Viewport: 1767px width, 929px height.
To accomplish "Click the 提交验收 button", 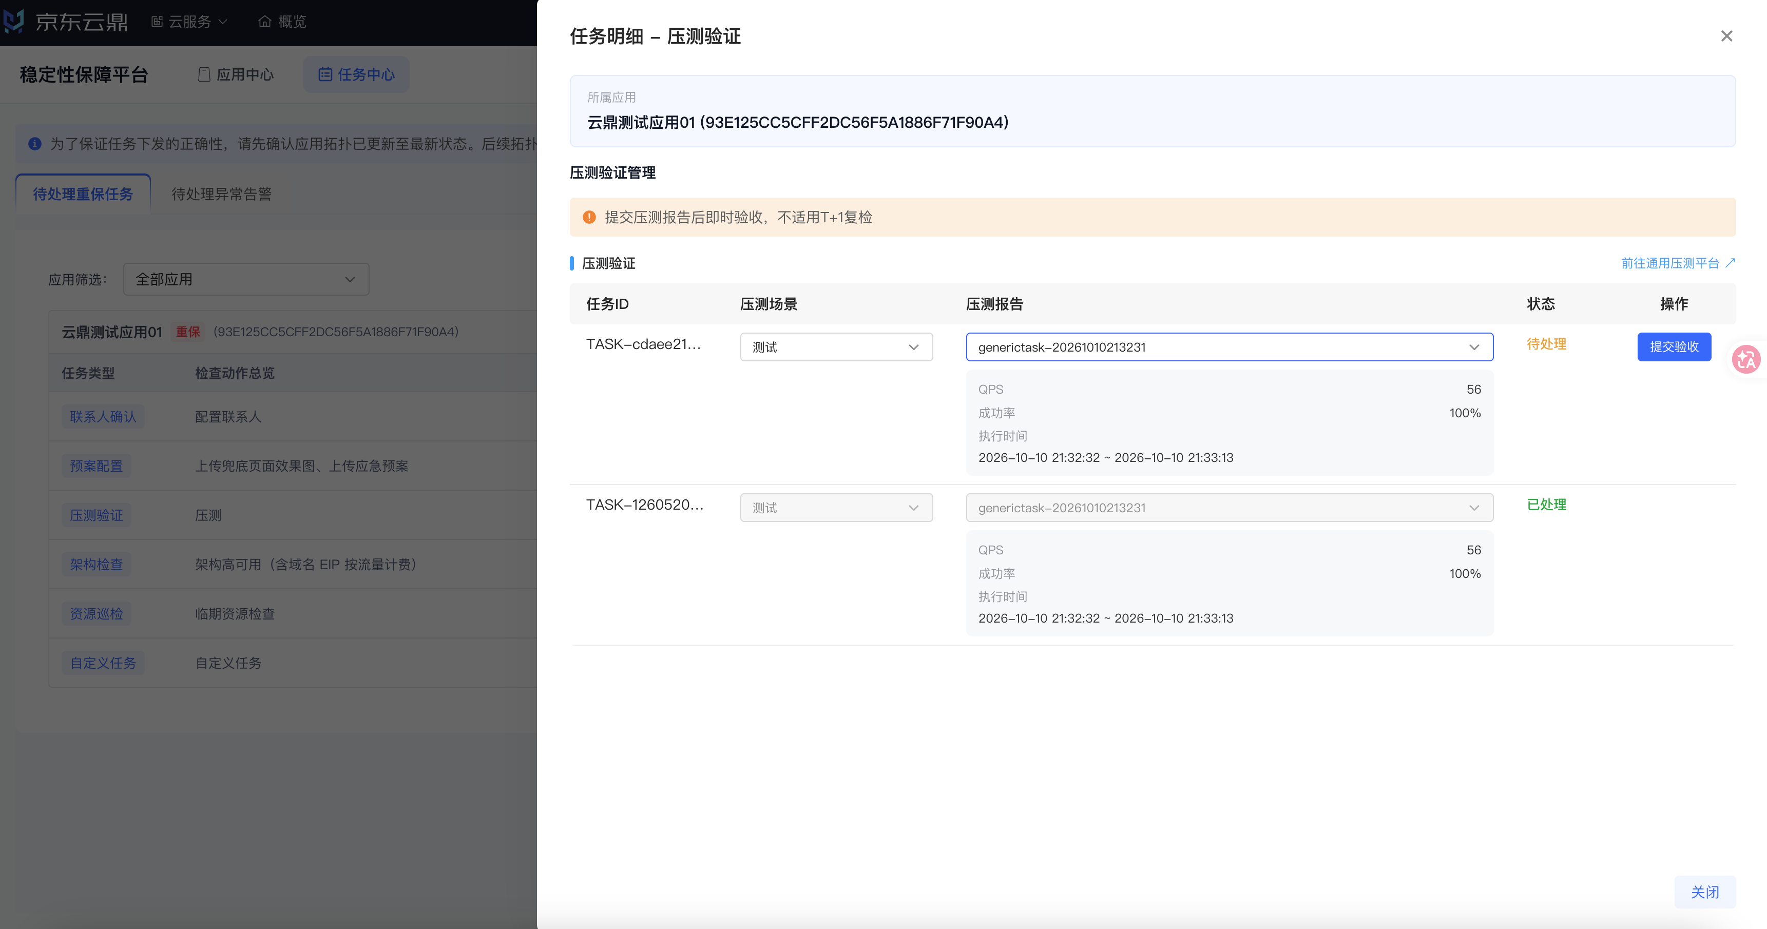I will (1674, 347).
